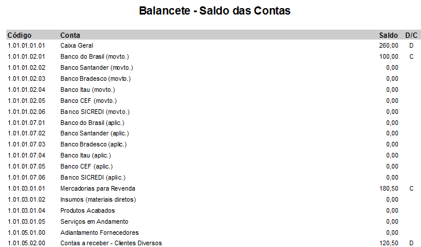Click the 180,50 saldo value
Viewport: 421px width, 247px height.
[x=388, y=188]
